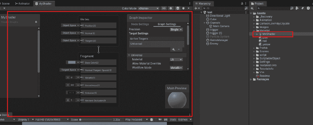Add a new item with Blackboard plus icon
The image size is (313, 125).
point(36,22)
